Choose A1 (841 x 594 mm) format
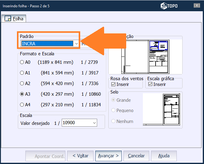 click(x=22, y=73)
